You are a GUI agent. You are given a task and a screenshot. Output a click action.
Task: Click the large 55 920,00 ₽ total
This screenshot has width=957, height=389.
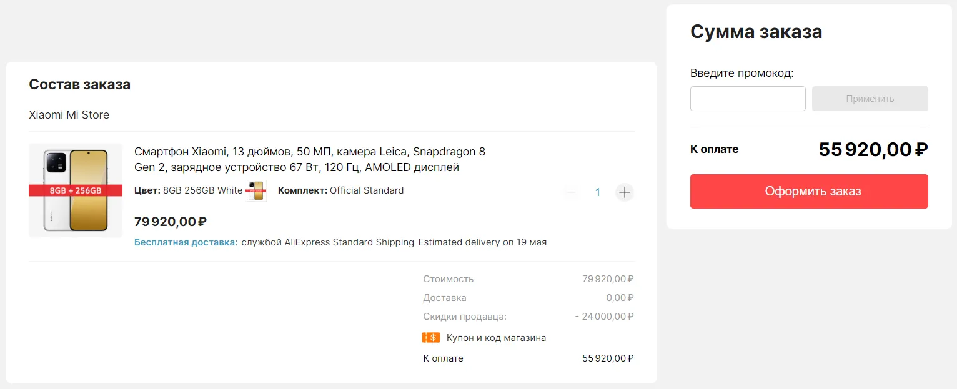click(x=873, y=150)
